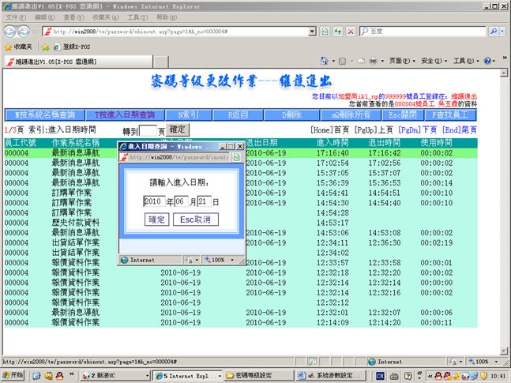The image size is (511, 383).
Task: Click the year input field showing 2010
Action: point(152,201)
